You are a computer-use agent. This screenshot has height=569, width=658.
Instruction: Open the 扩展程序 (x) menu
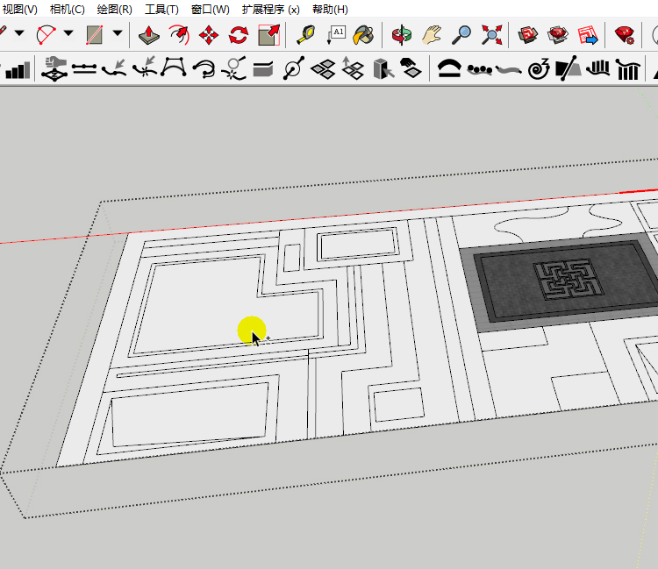coord(271,10)
